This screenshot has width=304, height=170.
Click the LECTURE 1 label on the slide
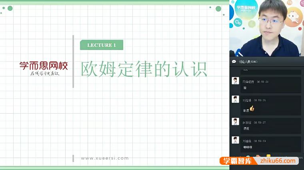(x=102, y=45)
